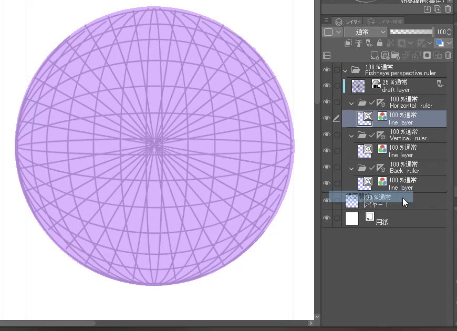
Task: Click Merge with Layer Below icon
Action: click(417, 55)
